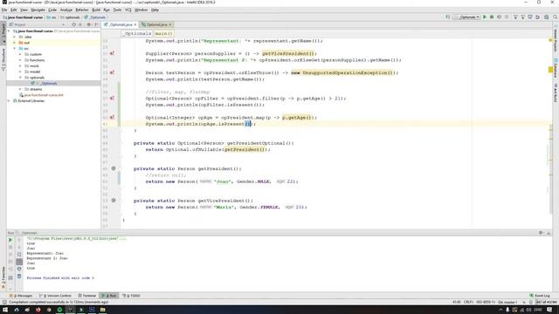
Task: Select the model package in the tree
Action: pyautogui.click(x=32, y=72)
